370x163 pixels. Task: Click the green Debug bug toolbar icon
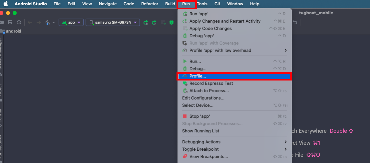pos(172,22)
